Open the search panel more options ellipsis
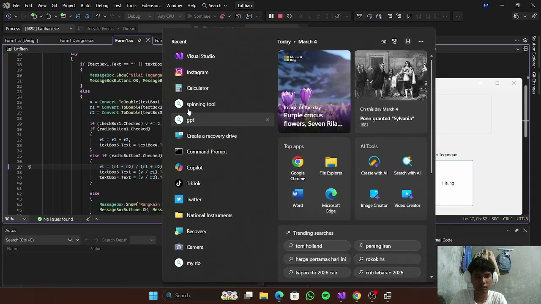 (x=421, y=41)
